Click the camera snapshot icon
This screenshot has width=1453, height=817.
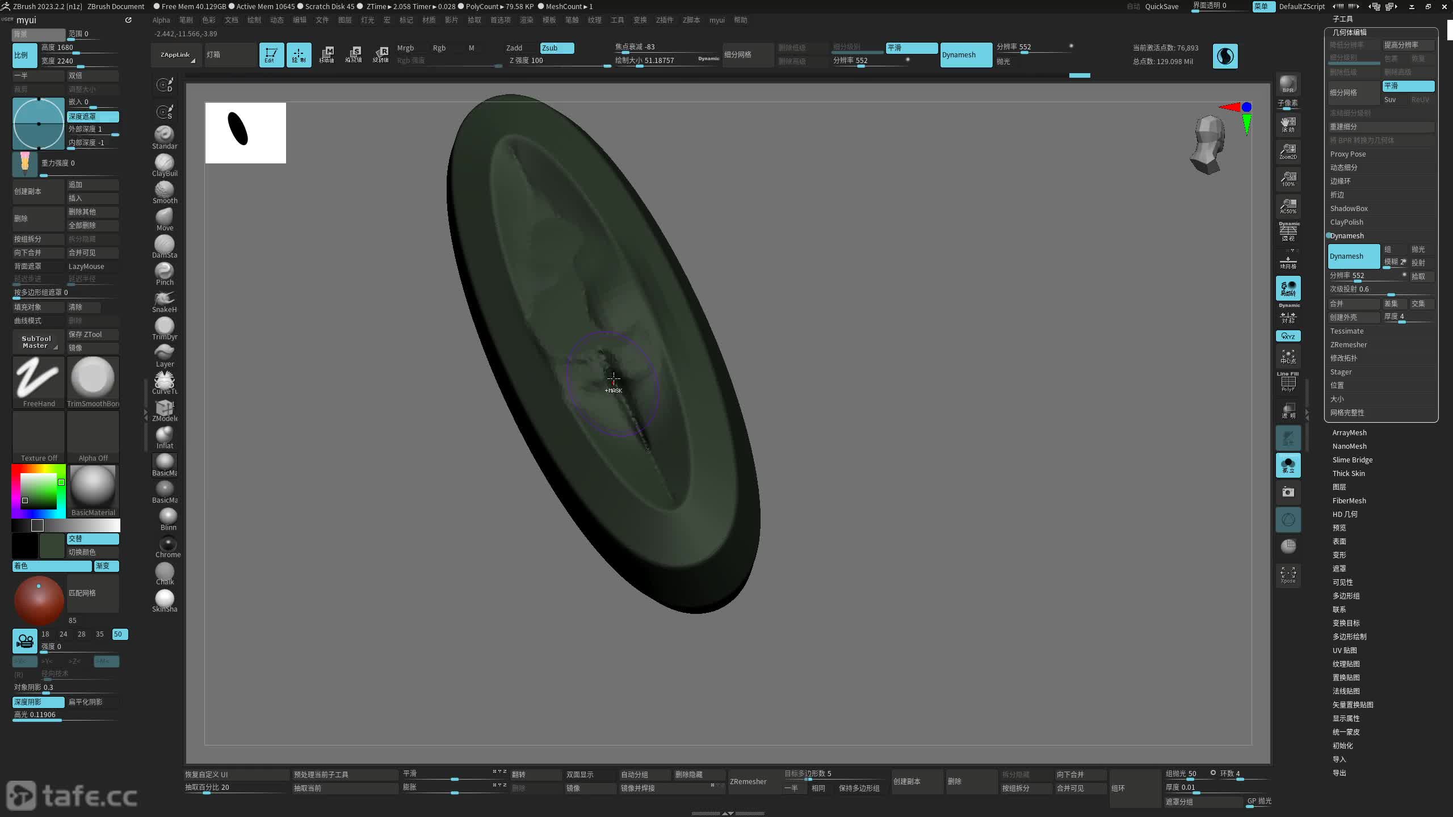(1288, 492)
